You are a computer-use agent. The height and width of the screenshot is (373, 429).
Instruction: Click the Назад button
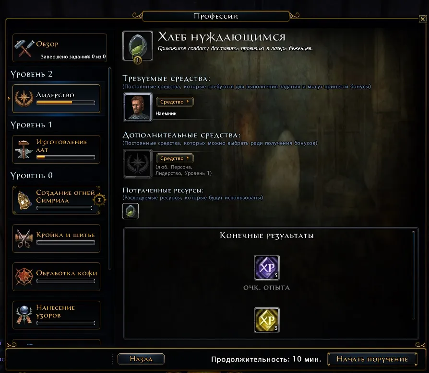(141, 359)
